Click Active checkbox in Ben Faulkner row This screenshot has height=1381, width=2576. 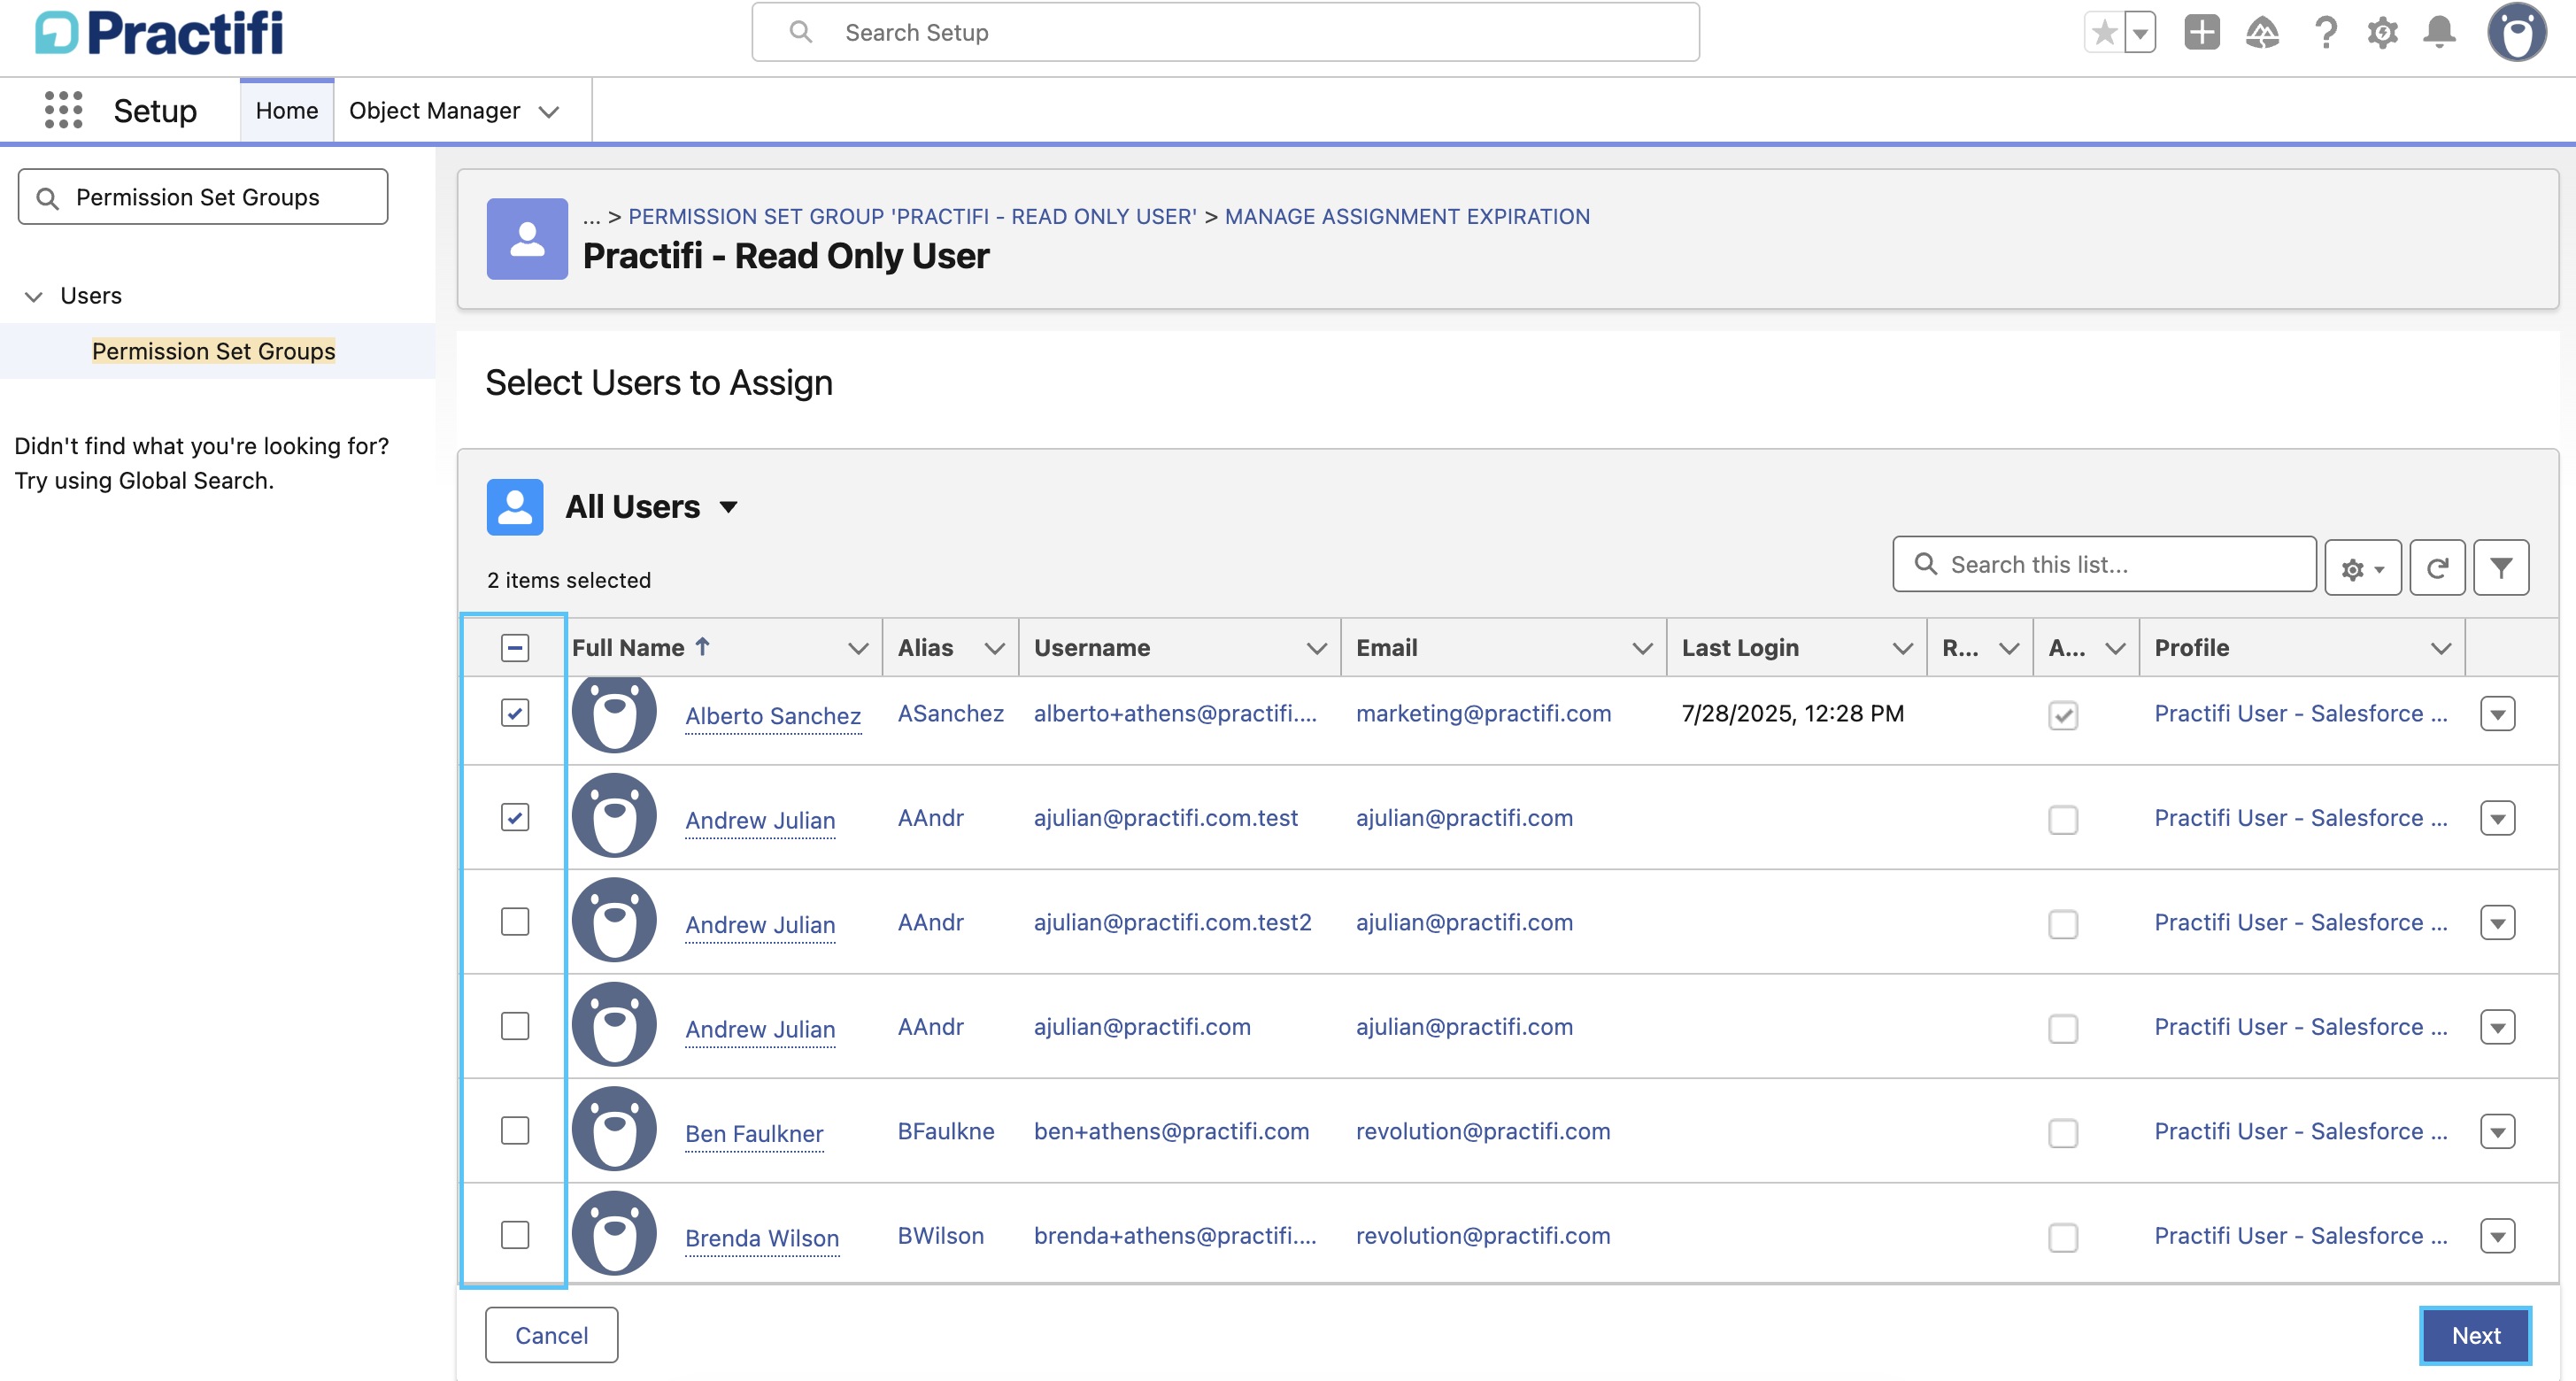[x=2063, y=1133]
